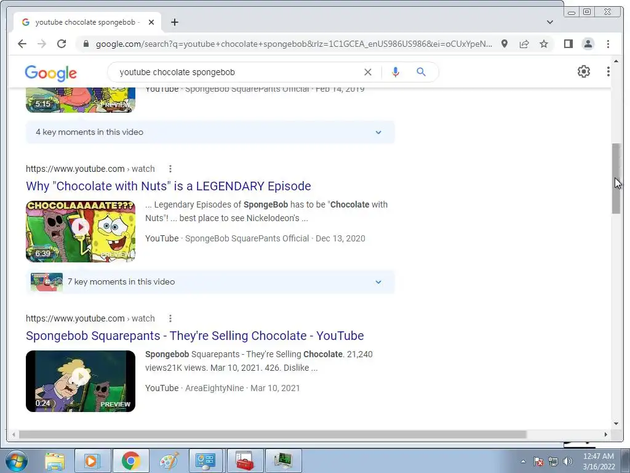Play the CHOCOLAAAAATE 6:39 video thumbnail
The height and width of the screenshot is (473, 630).
tap(81, 232)
